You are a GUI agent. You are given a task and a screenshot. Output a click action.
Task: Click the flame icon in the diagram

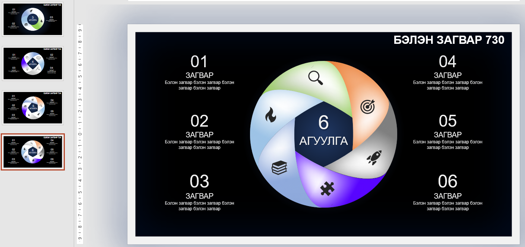point(271,115)
